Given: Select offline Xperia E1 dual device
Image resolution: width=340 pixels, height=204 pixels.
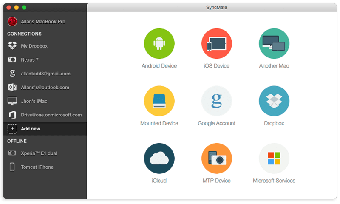Looking at the screenshot, I should coord(40,153).
